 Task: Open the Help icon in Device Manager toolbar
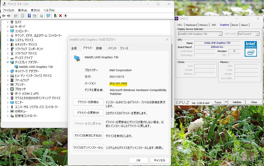(x=29, y=16)
